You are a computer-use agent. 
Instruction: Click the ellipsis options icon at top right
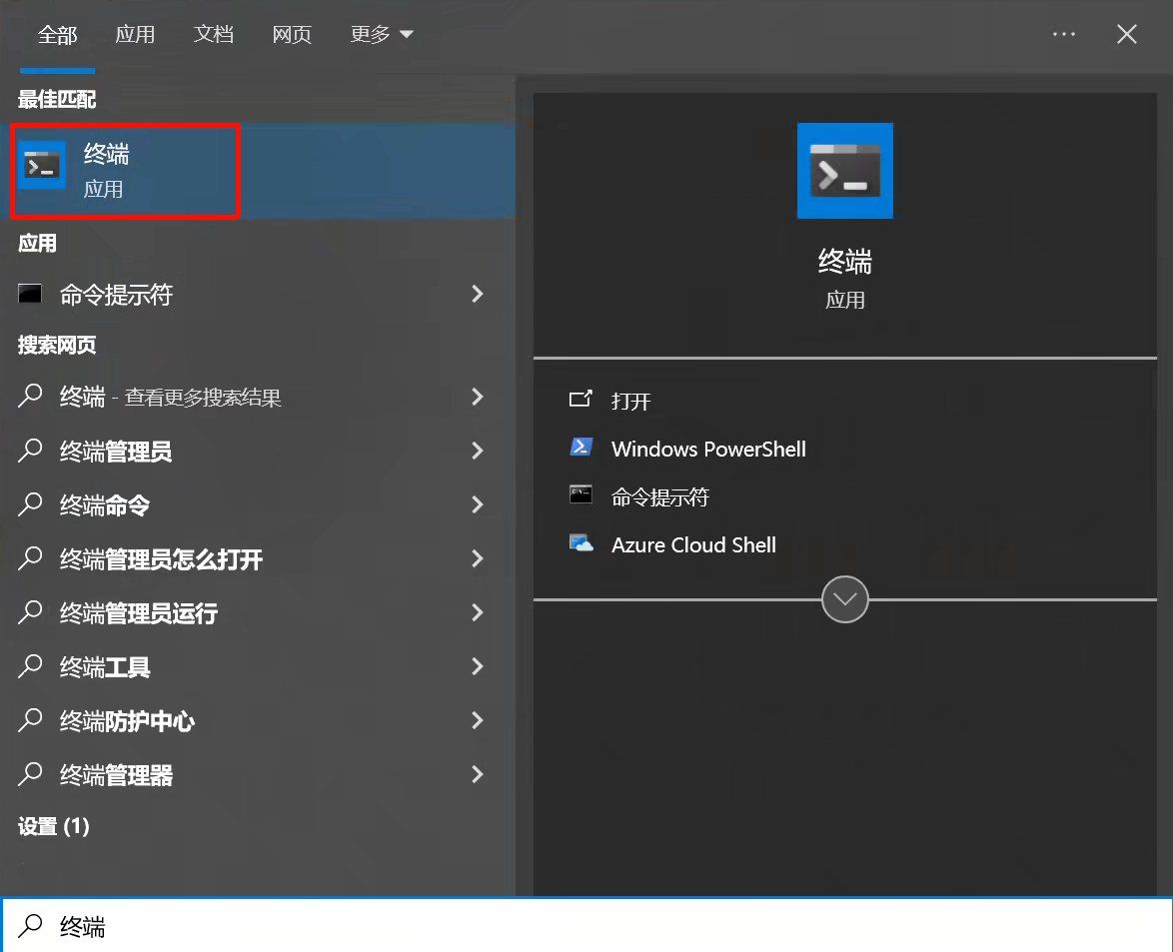(1063, 33)
